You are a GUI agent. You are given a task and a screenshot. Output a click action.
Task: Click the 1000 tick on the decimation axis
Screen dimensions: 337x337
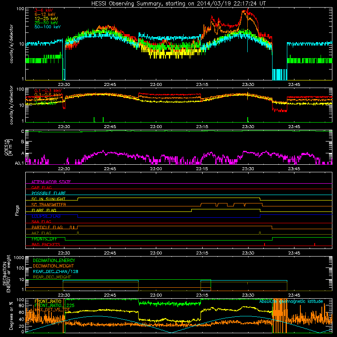click(19, 258)
